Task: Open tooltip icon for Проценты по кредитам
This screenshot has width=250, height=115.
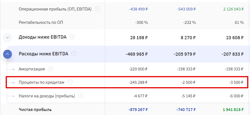Action: coord(70,82)
